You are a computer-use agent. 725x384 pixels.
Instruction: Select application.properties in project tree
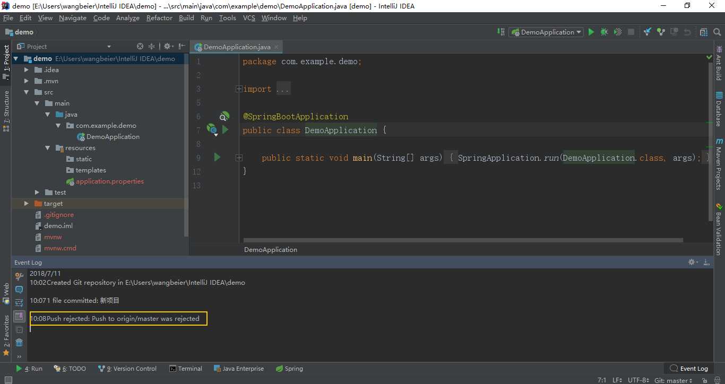(x=105, y=181)
